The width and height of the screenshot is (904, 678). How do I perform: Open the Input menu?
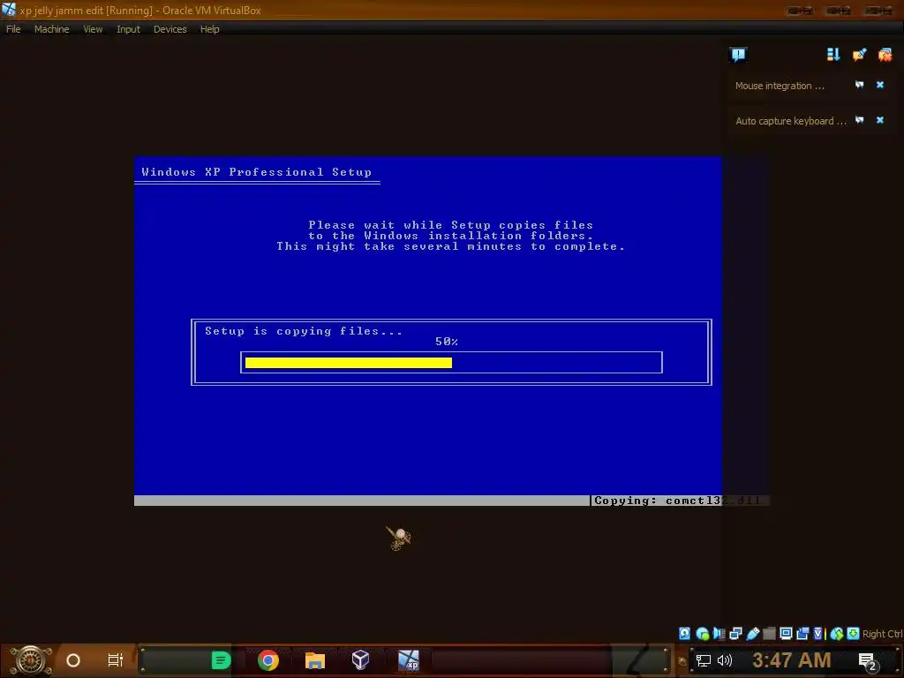tap(128, 29)
